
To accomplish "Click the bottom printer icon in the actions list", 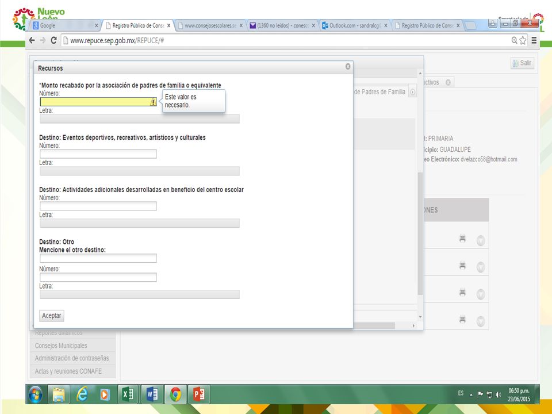I will (x=462, y=319).
